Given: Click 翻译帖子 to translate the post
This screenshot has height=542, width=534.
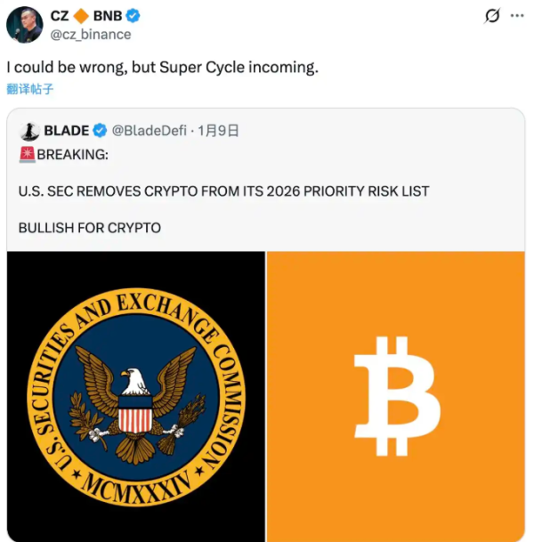Looking at the screenshot, I should (x=30, y=88).
